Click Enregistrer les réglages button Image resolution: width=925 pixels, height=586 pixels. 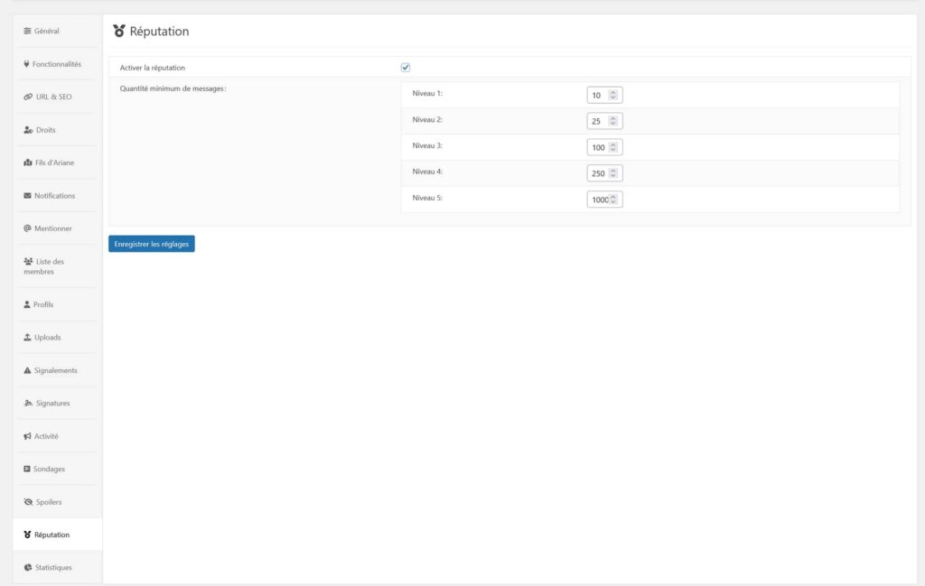point(152,244)
